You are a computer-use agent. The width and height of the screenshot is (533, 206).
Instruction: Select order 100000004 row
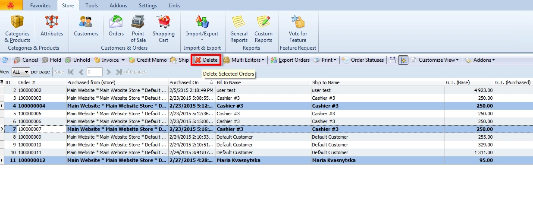tap(266, 106)
